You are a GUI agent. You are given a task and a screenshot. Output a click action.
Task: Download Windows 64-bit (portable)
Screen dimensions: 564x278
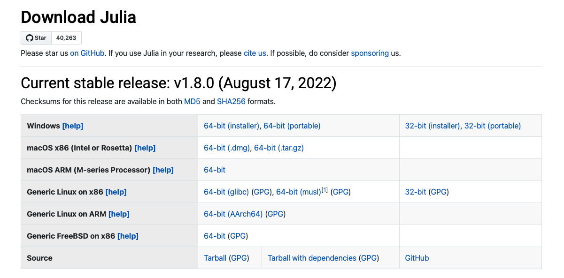292,126
